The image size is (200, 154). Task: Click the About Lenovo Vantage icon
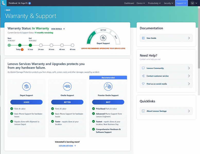(x=143, y=111)
